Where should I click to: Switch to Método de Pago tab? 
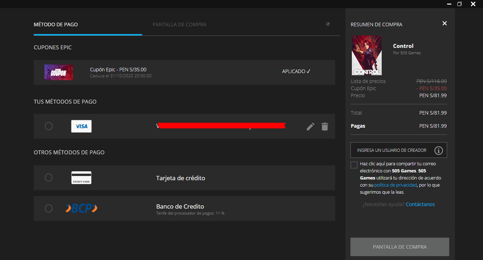tap(56, 24)
